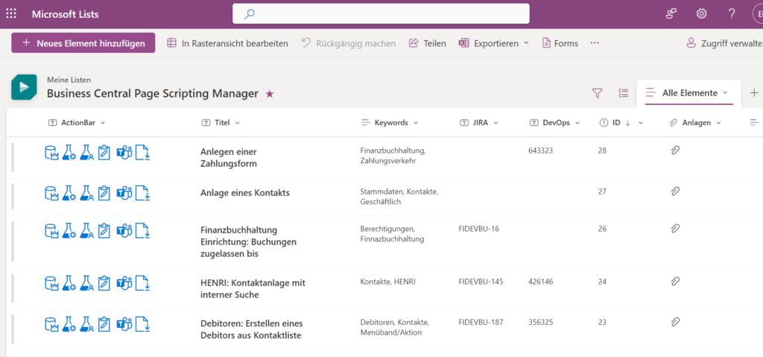Open item Finanzbuchhaltung Einrichtung: Buchungen zugelassen bis
The image size is (763, 357).
pos(249,241)
